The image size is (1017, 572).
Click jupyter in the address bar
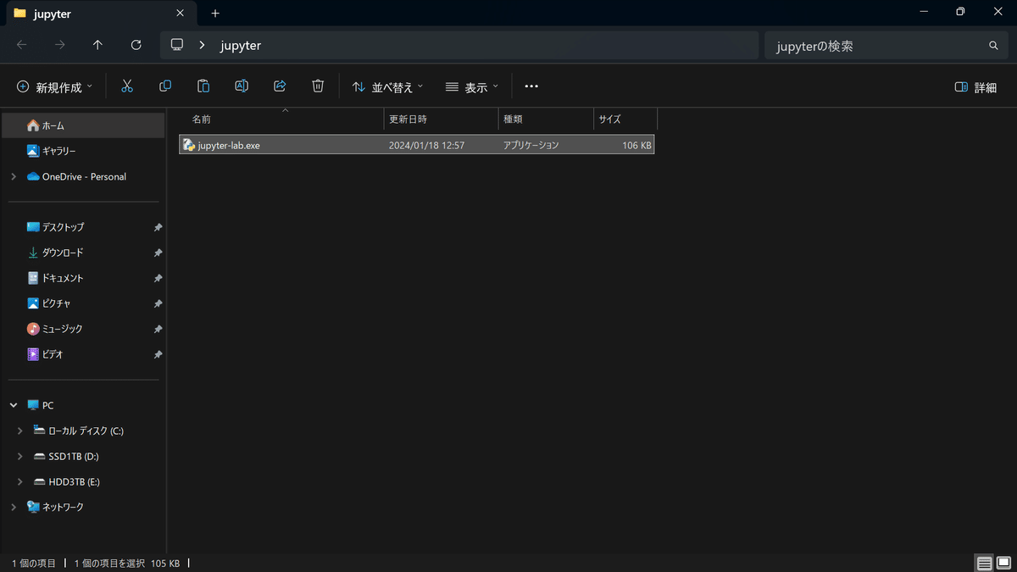(240, 46)
